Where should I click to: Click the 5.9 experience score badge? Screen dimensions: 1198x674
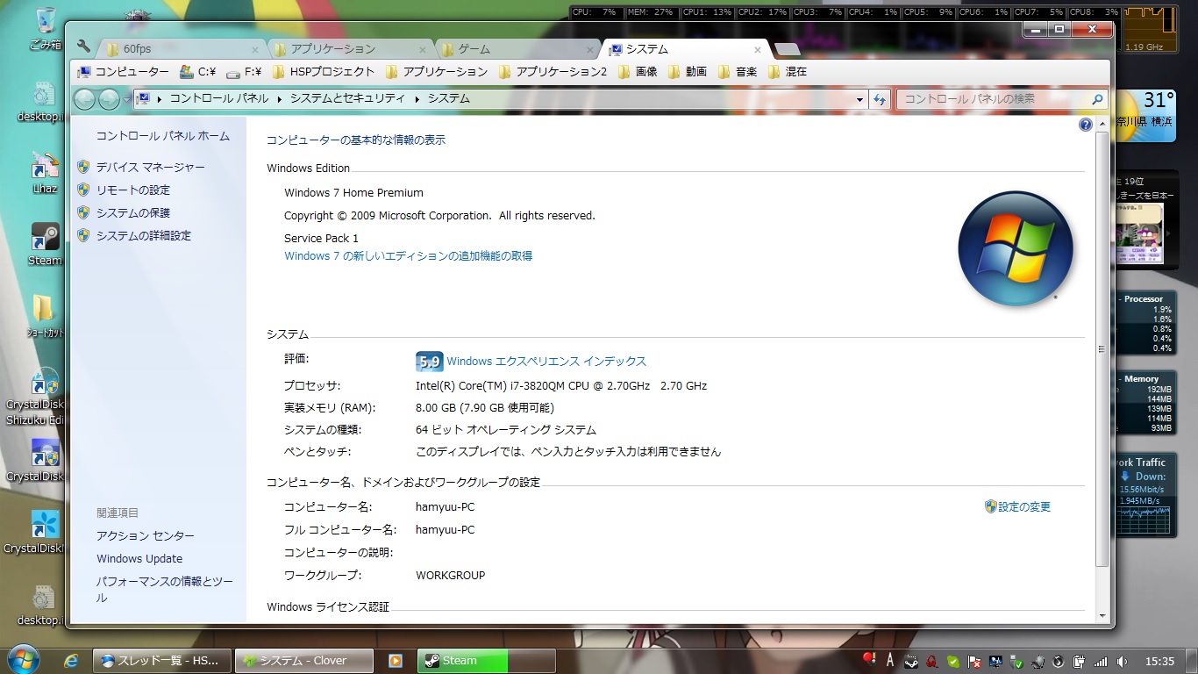429,362
